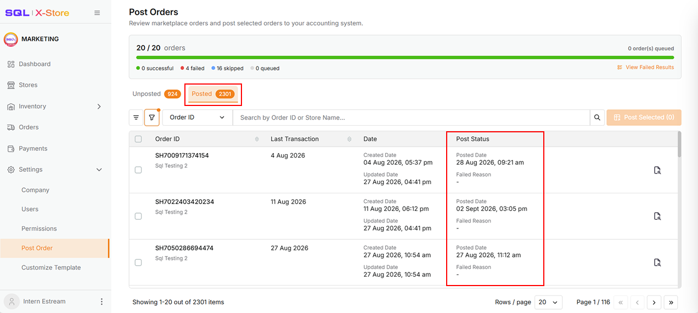Screen dimensions: 698x313
Task: View details icon for order SH7009171374154
Action: click(x=657, y=170)
